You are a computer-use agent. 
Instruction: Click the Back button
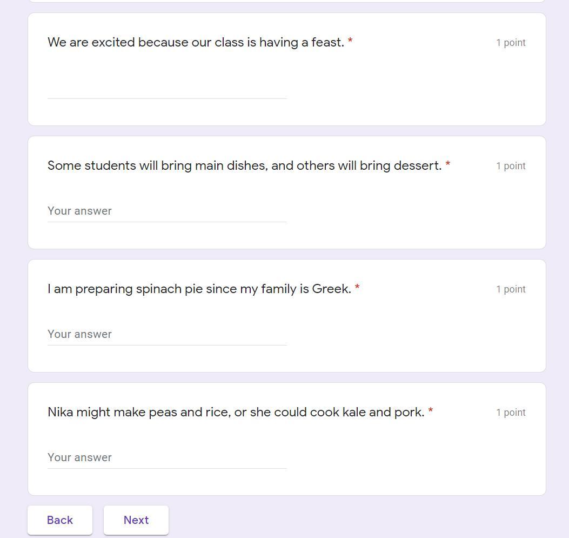[x=60, y=520]
